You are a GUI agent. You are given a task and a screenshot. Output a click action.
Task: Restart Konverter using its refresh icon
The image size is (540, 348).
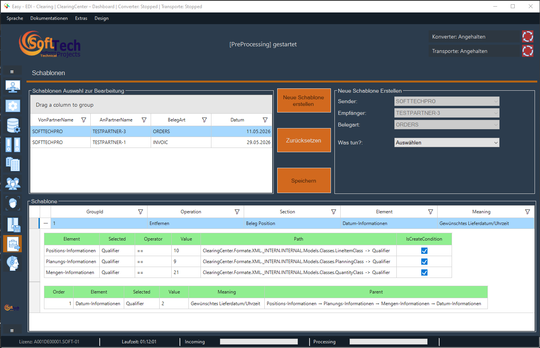[x=528, y=37]
